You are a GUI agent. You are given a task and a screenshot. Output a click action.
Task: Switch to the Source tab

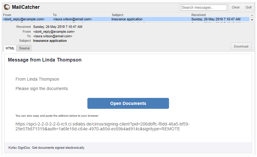pyautogui.click(x=24, y=48)
